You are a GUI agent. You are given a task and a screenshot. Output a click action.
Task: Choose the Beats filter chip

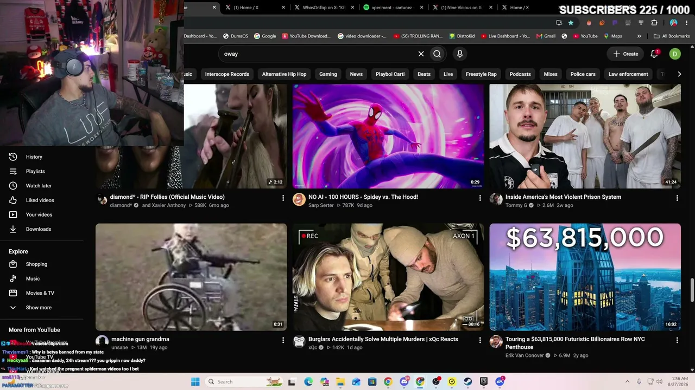[x=424, y=74]
